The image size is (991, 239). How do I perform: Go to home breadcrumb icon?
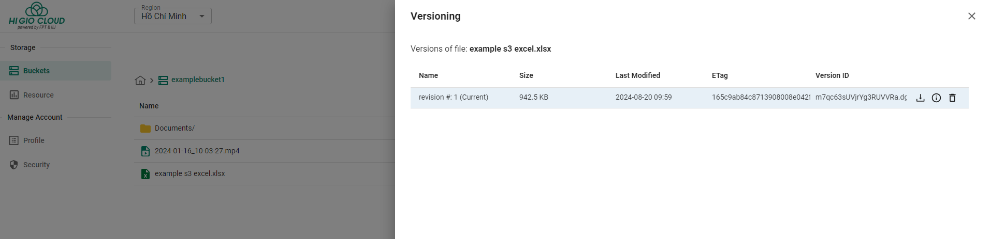click(140, 80)
